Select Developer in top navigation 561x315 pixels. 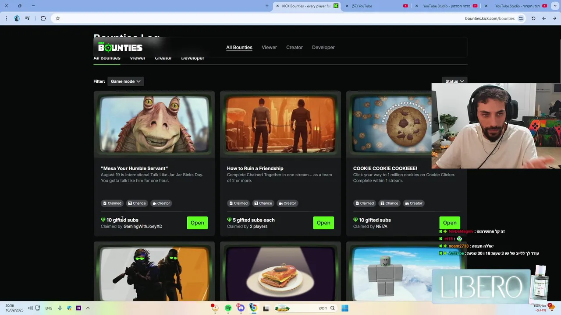[x=323, y=47]
